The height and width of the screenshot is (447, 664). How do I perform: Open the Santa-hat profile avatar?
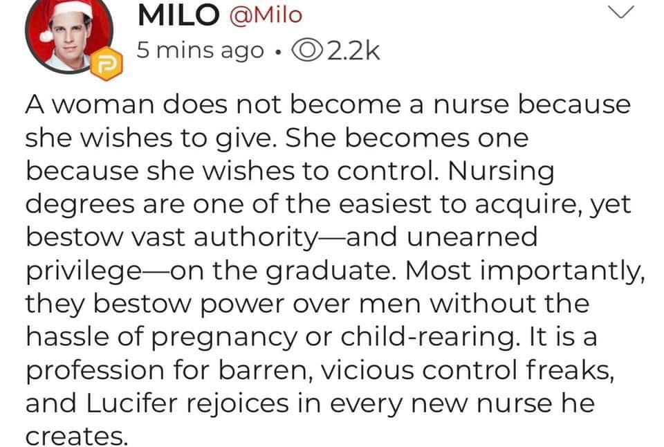tap(69, 36)
